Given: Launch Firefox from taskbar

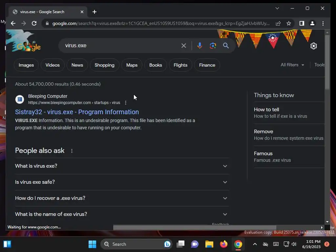Looking at the screenshot, I should pyautogui.click(x=224, y=244).
